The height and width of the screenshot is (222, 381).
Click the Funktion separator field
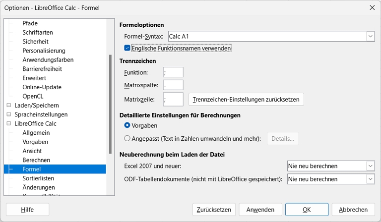point(173,72)
